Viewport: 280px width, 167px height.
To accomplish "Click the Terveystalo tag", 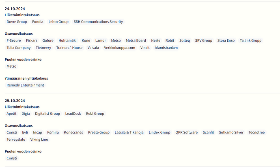I will pos(16,140).
